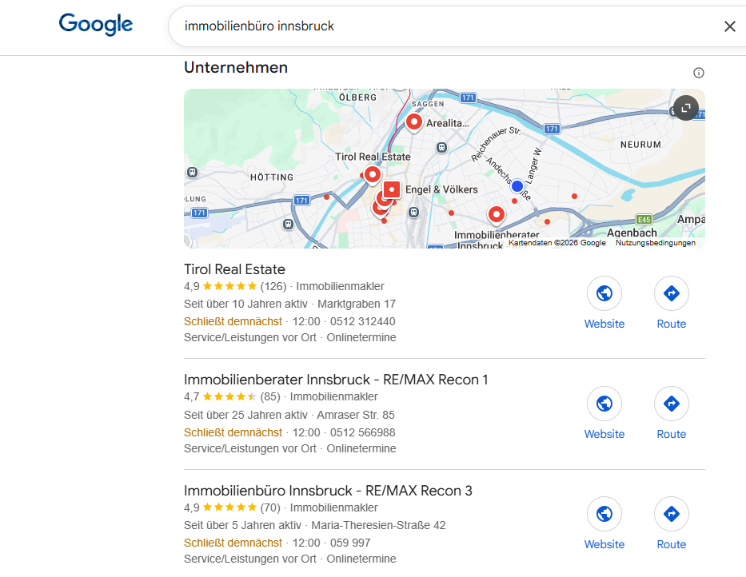Screen dimensions: 746x577
Task: Click the Route icon for RE/MAX Recon 1
Action: coord(671,404)
